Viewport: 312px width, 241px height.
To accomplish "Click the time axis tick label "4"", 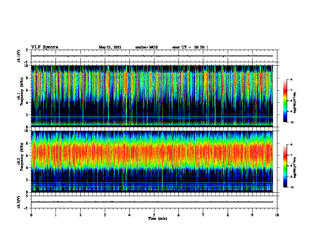I will (x=130, y=215).
